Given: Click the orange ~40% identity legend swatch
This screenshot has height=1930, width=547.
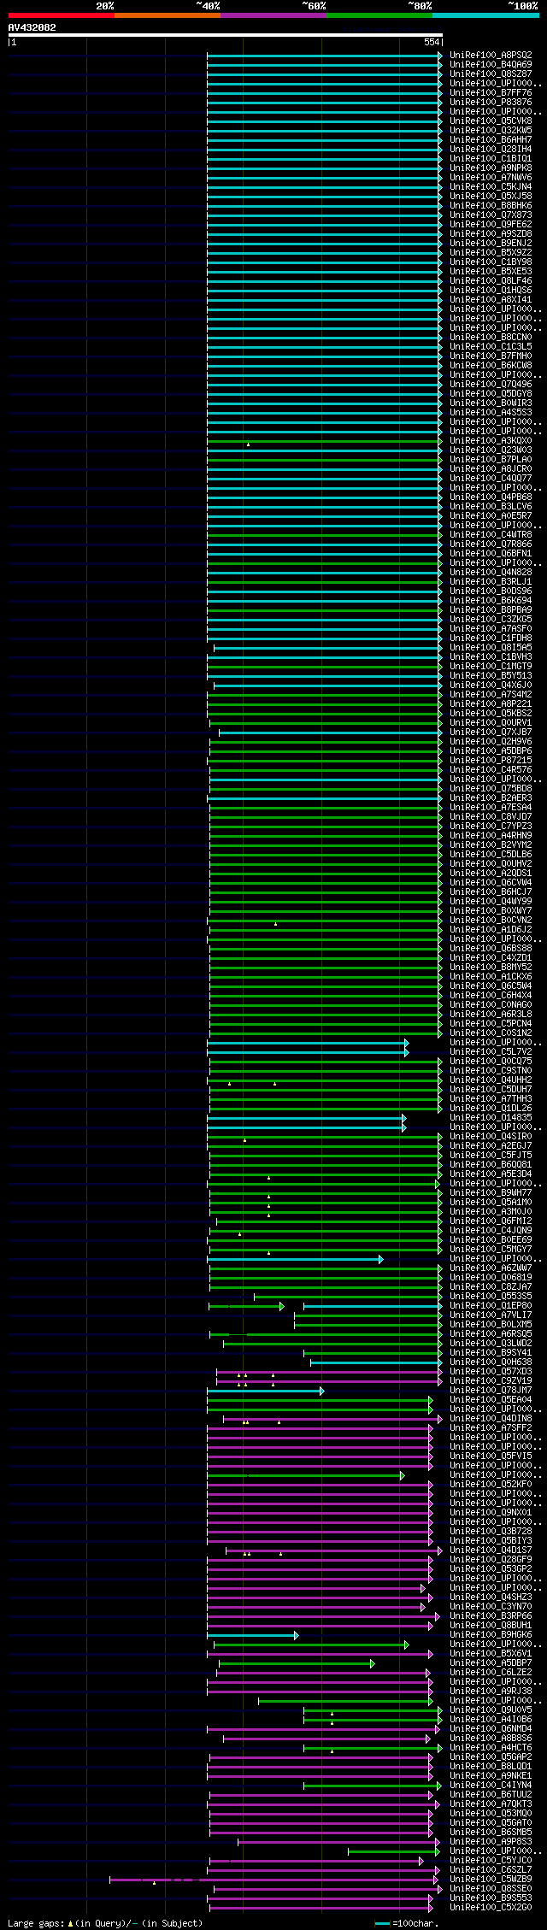Looking at the screenshot, I should (167, 15).
